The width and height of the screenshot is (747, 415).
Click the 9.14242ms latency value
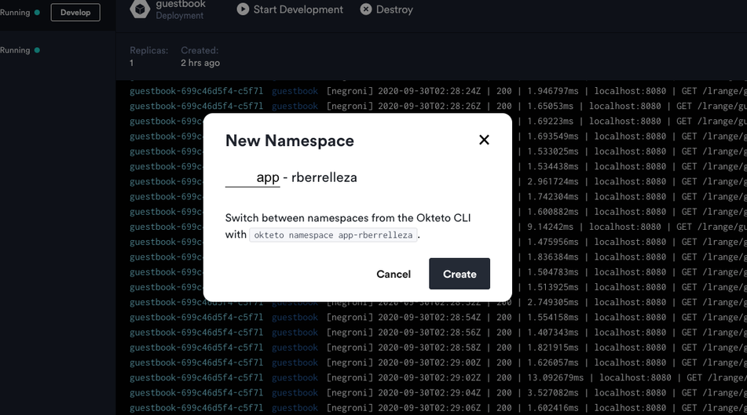[x=551, y=227]
